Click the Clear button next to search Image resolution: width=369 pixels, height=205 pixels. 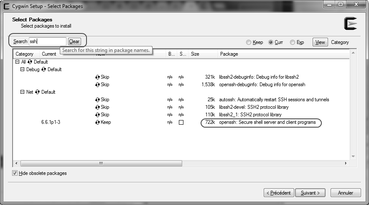[x=74, y=41]
